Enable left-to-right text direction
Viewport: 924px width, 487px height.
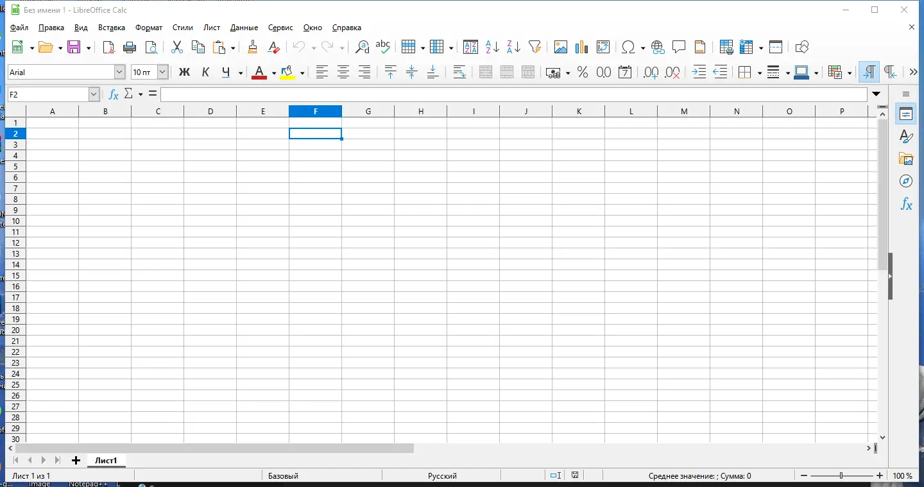point(869,73)
